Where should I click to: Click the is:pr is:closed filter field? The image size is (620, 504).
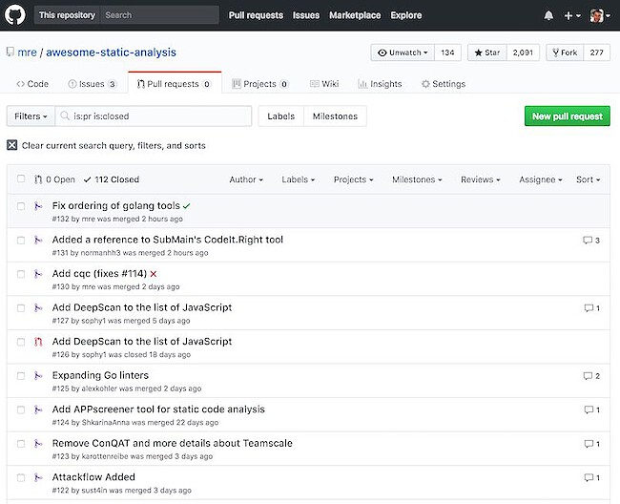click(154, 115)
